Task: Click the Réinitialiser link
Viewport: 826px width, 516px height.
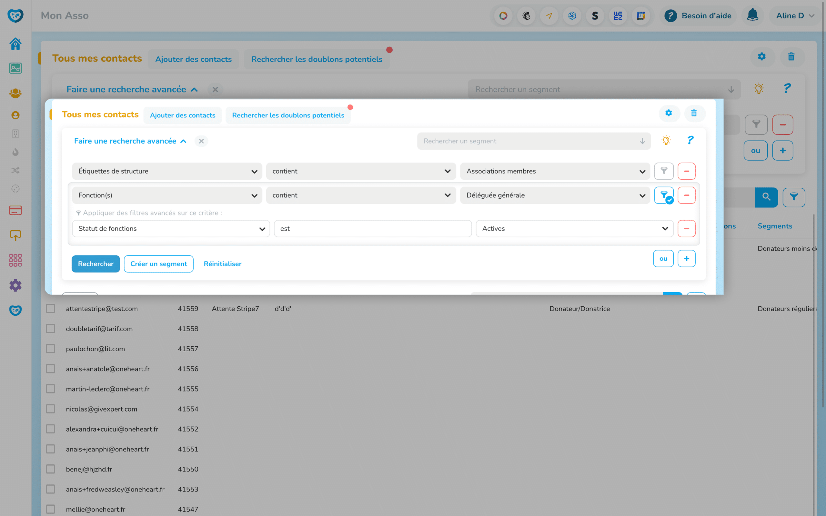Action: pos(223,264)
